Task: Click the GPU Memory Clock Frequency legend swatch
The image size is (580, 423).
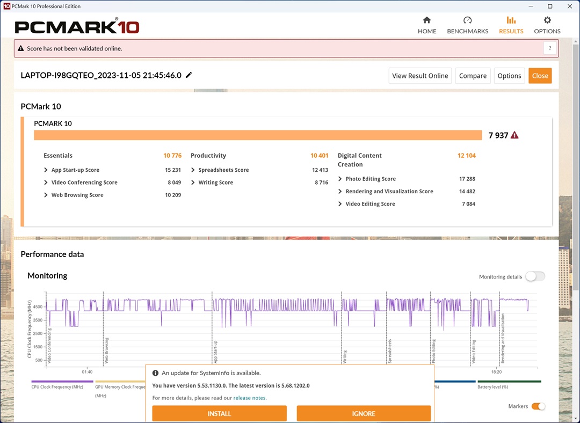Action: pyautogui.click(x=121, y=381)
